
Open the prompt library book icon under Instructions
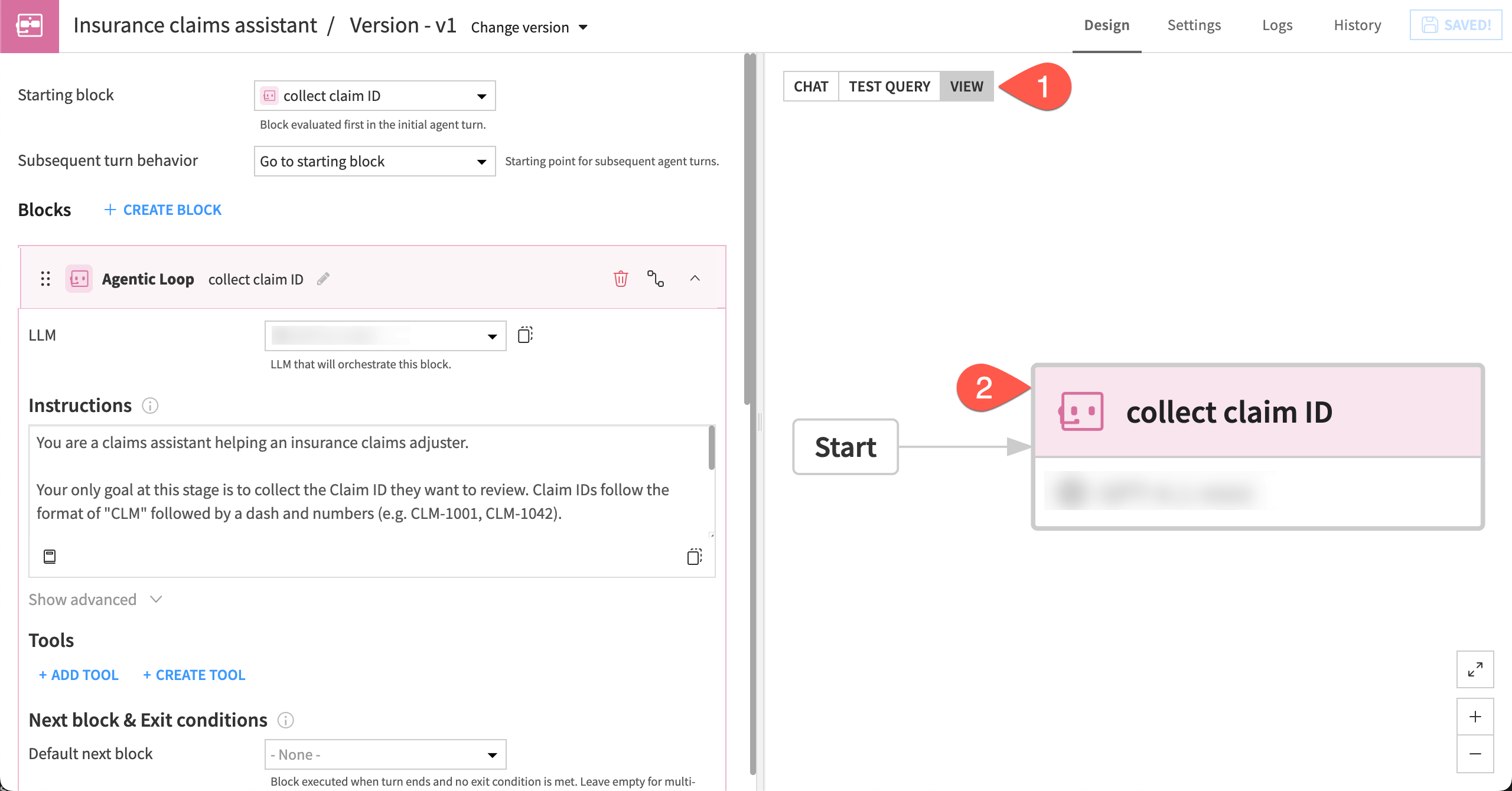point(50,555)
